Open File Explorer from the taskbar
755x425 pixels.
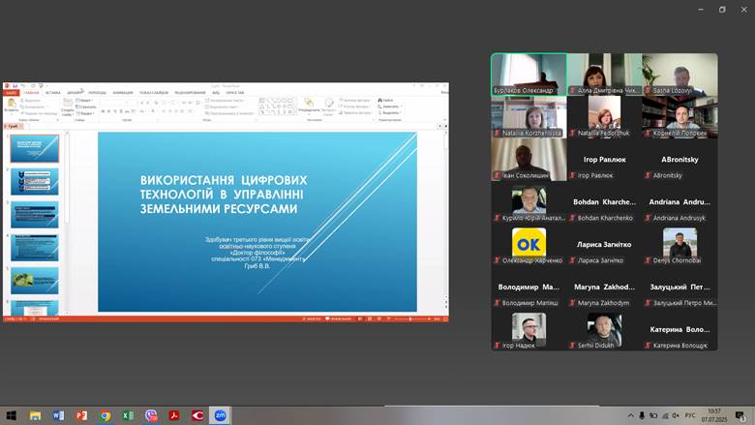35,415
